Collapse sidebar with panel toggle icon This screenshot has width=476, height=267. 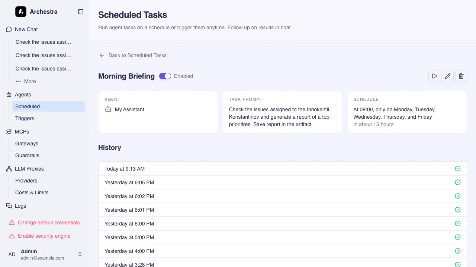click(81, 12)
